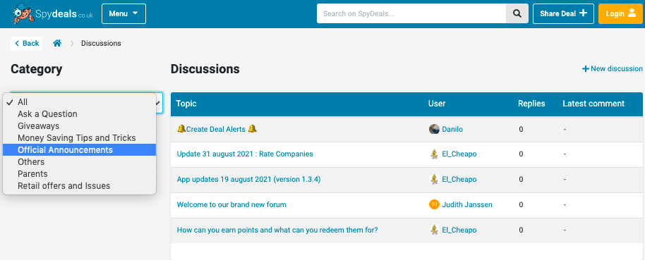Focus the Search on SpyDeals field
This screenshot has width=645, height=260.
point(411,13)
